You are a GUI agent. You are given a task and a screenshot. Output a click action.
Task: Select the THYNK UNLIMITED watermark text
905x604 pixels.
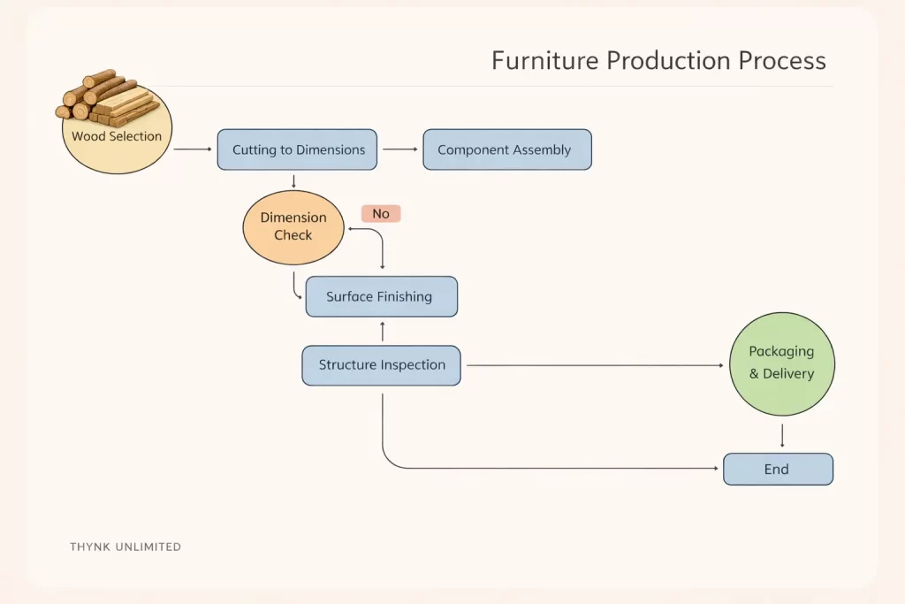tap(125, 547)
